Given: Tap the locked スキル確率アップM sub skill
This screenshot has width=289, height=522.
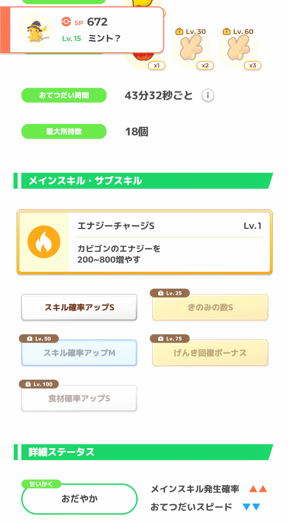Looking at the screenshot, I should tap(79, 353).
